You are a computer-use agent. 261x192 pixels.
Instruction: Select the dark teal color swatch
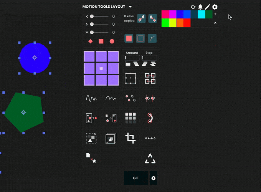click(194, 14)
